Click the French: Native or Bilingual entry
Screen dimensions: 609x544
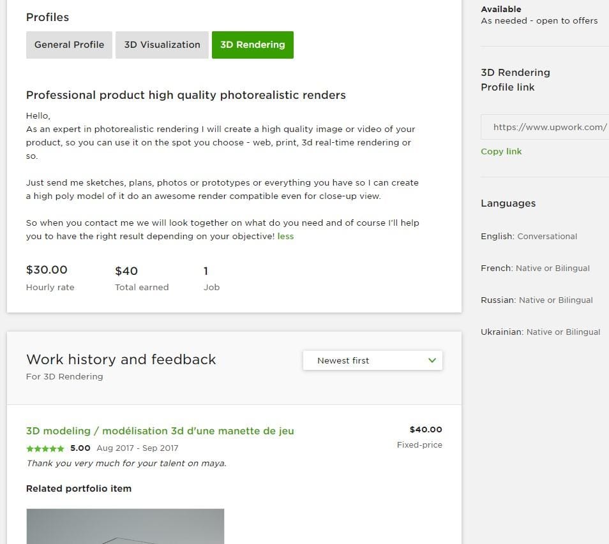point(535,268)
